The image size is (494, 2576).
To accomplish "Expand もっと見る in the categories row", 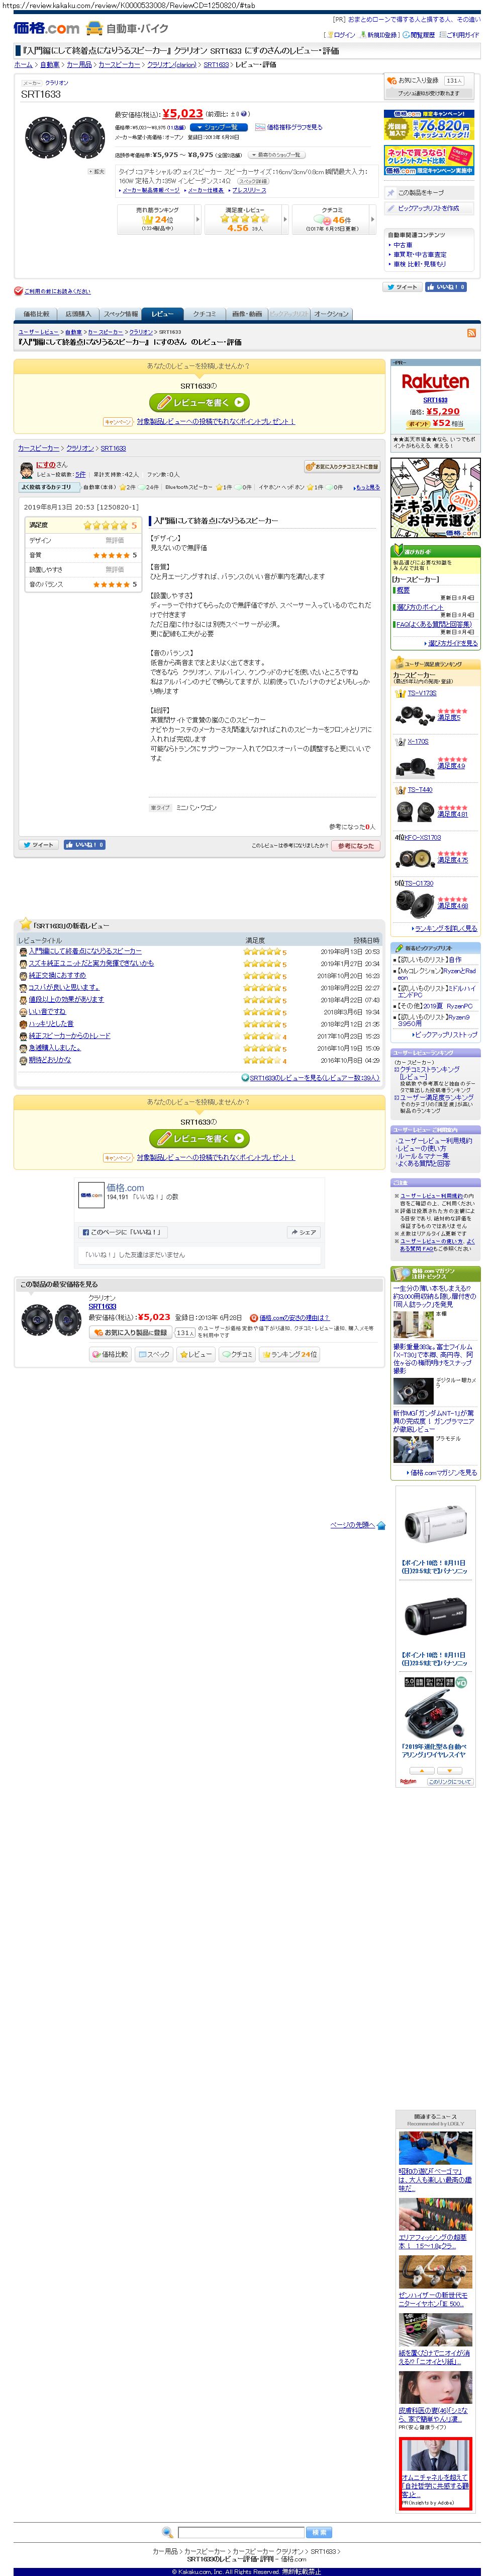I will pos(366,487).
